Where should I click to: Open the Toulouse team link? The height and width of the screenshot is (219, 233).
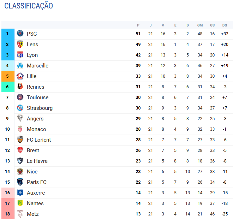pyautogui.click(x=37, y=97)
